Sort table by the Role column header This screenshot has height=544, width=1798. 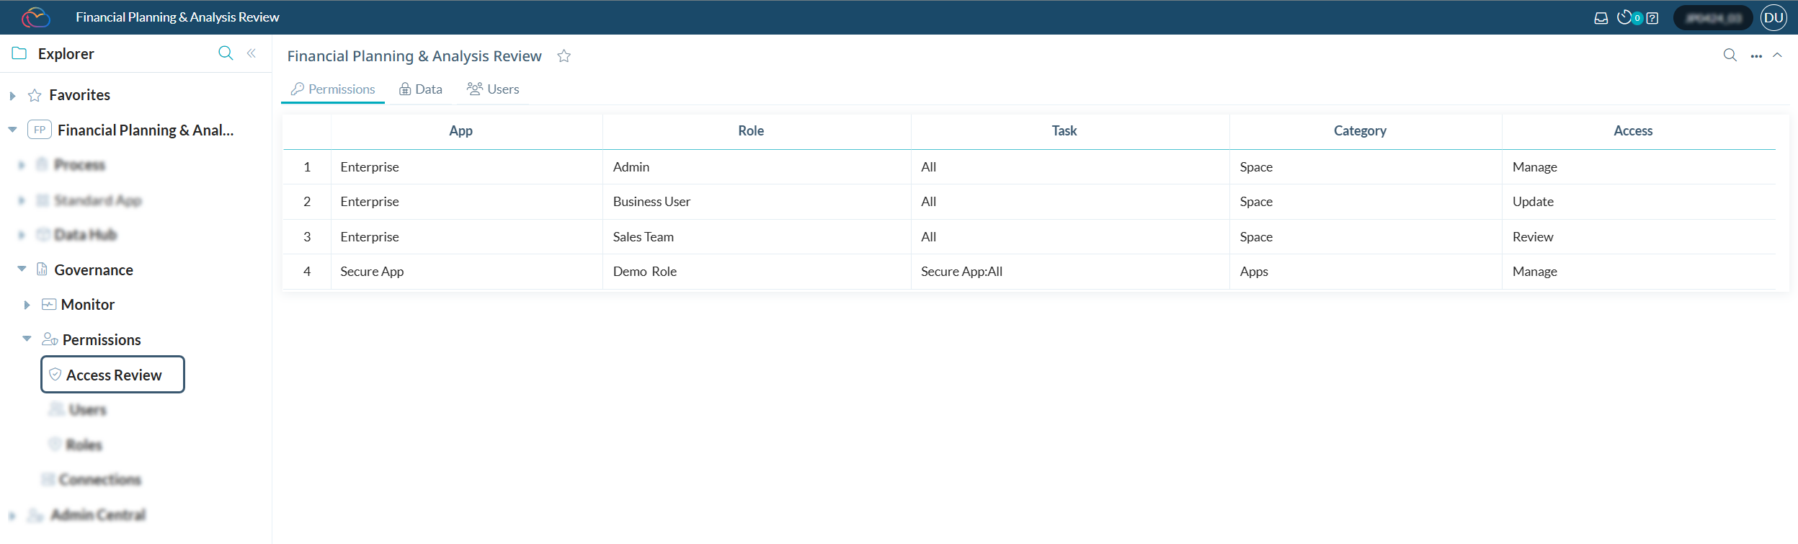[750, 131]
